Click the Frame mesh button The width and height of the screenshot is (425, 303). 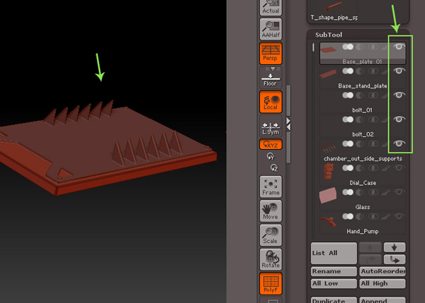[271, 186]
